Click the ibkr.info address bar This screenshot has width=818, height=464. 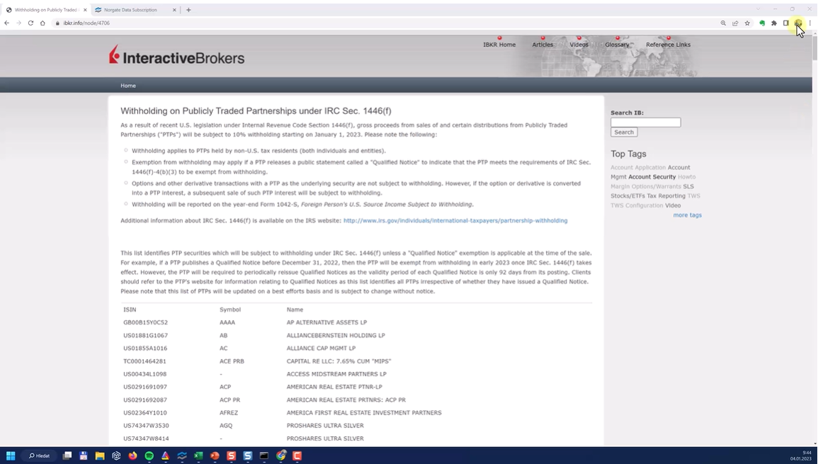pos(386,23)
